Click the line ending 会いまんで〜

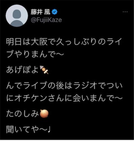[64, 98]
